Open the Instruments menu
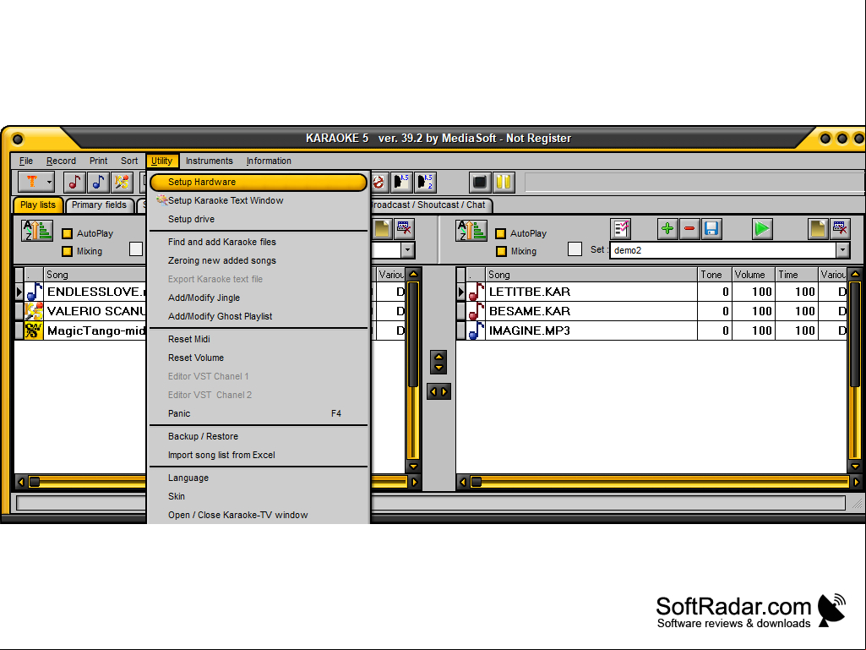 210,161
